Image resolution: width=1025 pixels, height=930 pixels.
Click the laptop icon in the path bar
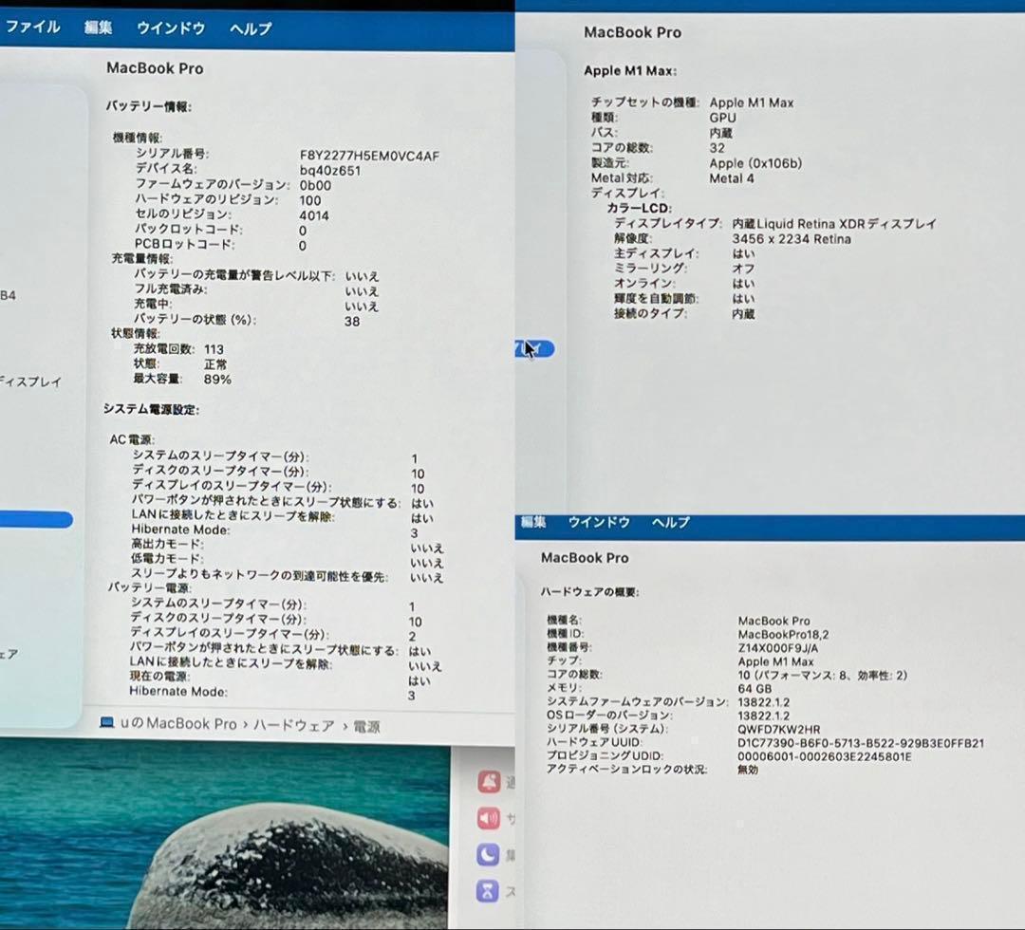click(x=107, y=724)
